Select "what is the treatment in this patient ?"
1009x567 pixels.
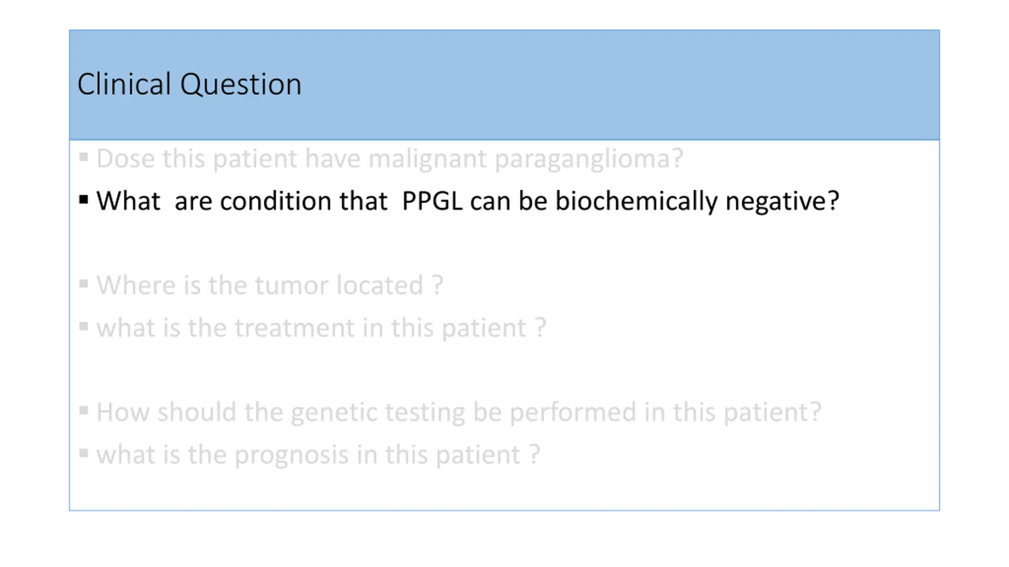pyautogui.click(x=321, y=329)
